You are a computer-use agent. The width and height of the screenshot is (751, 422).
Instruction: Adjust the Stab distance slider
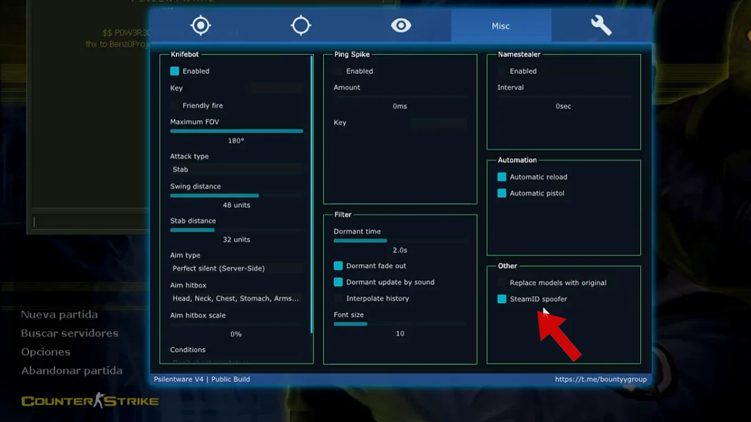point(237,230)
